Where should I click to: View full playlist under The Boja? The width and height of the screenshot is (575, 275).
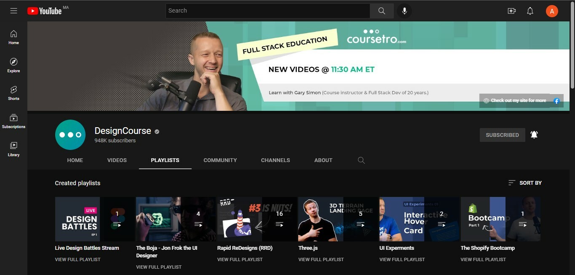click(x=159, y=267)
